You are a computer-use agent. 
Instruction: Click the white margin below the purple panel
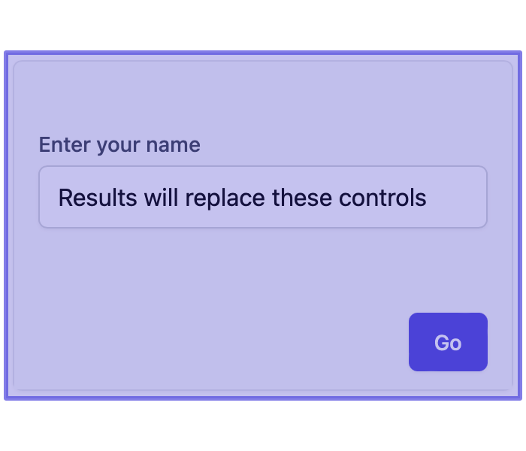(x=263, y=426)
